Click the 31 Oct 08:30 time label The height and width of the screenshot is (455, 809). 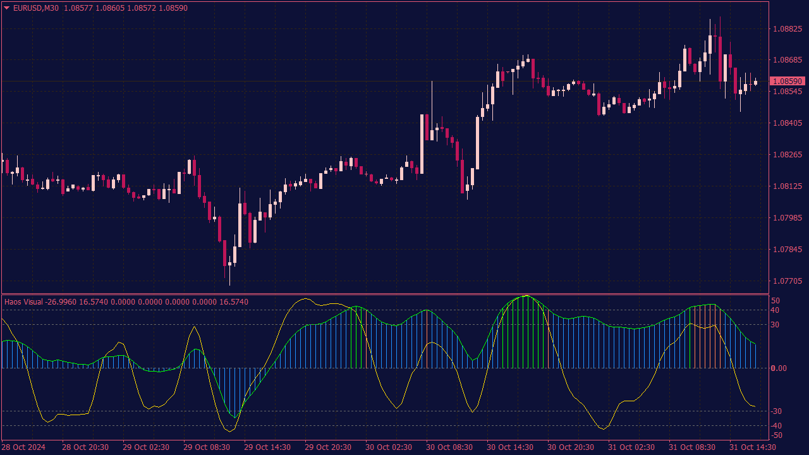click(x=692, y=447)
